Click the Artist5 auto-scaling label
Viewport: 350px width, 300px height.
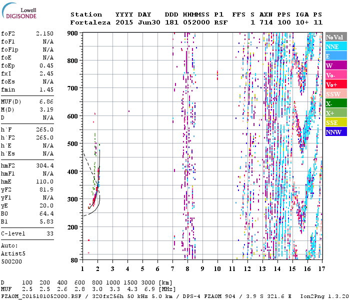point(12,253)
